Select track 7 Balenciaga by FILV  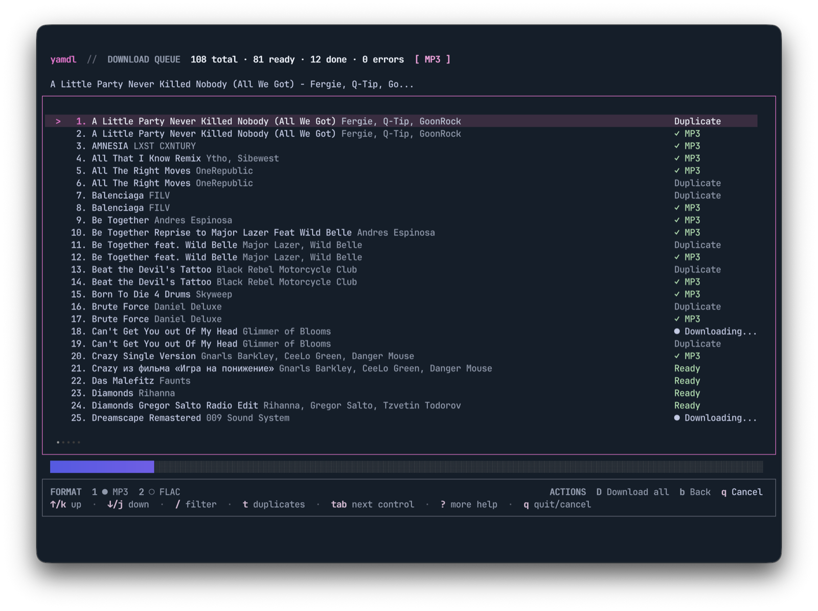pyautogui.click(x=401, y=195)
